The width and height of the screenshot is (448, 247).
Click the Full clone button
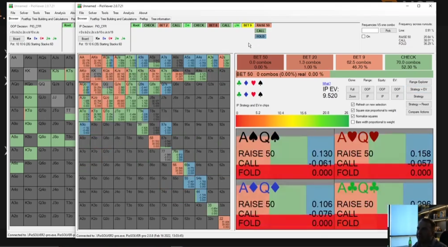click(352, 89)
